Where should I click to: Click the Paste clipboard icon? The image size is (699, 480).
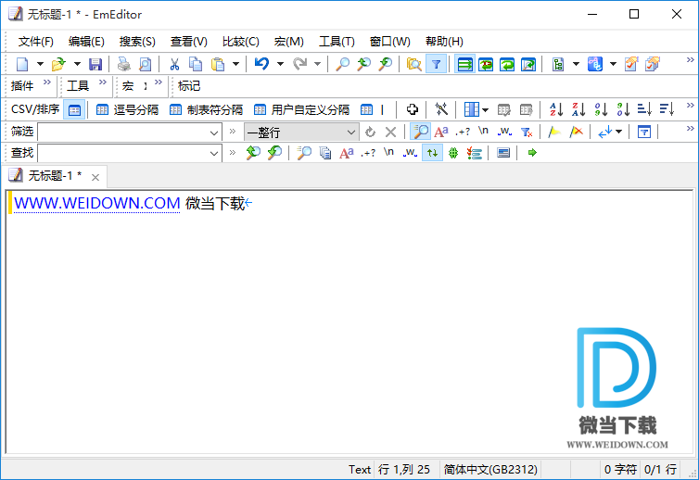pos(218,64)
